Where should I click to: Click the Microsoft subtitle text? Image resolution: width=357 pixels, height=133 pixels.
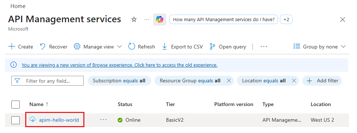tap(18, 29)
